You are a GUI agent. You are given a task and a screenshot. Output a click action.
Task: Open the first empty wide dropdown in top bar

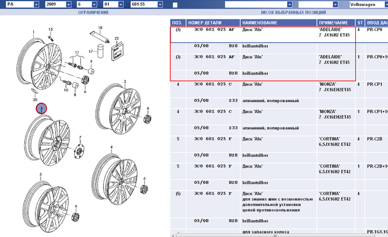(x=289, y=4)
